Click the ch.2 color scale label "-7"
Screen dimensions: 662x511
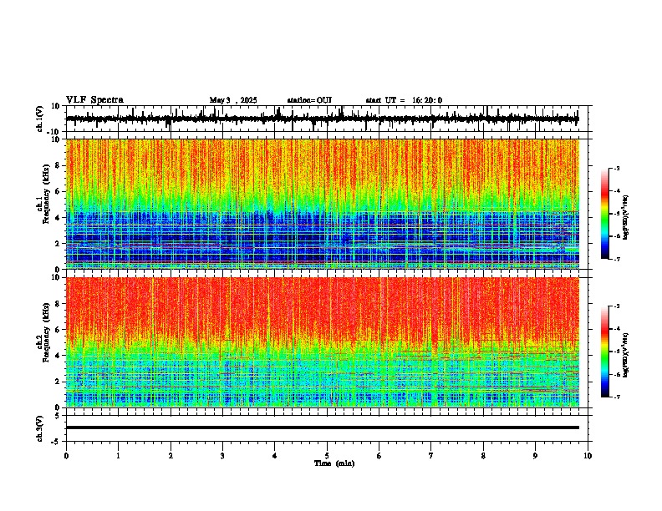[x=617, y=397]
